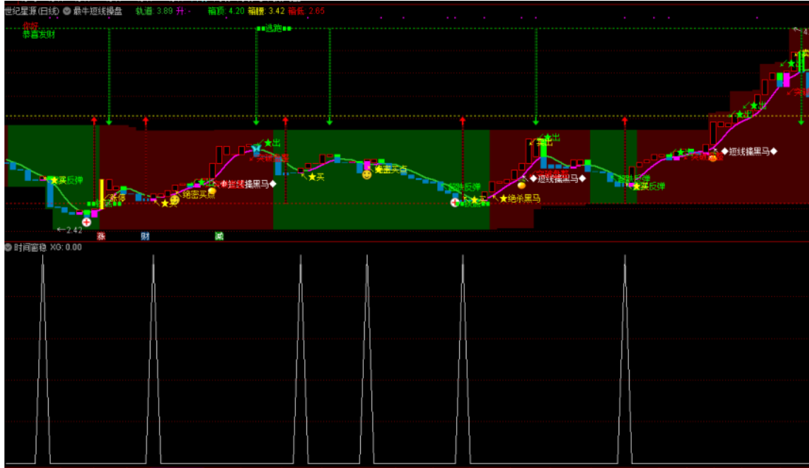Open the 最牛短线操盘 indicator dropdown
Viewport: 809px width, 468px height.
(x=67, y=11)
